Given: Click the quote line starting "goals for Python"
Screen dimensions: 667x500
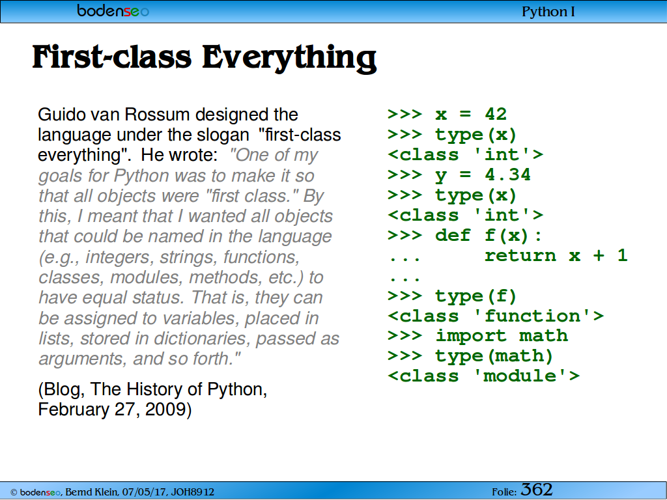Looking at the screenshot, I should coord(176,176).
